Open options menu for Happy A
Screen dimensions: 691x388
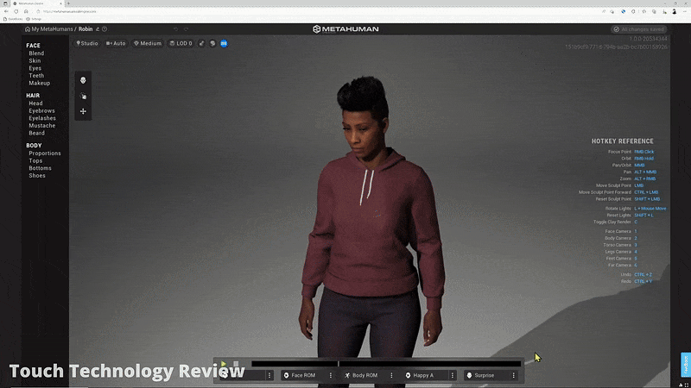tap(452, 375)
